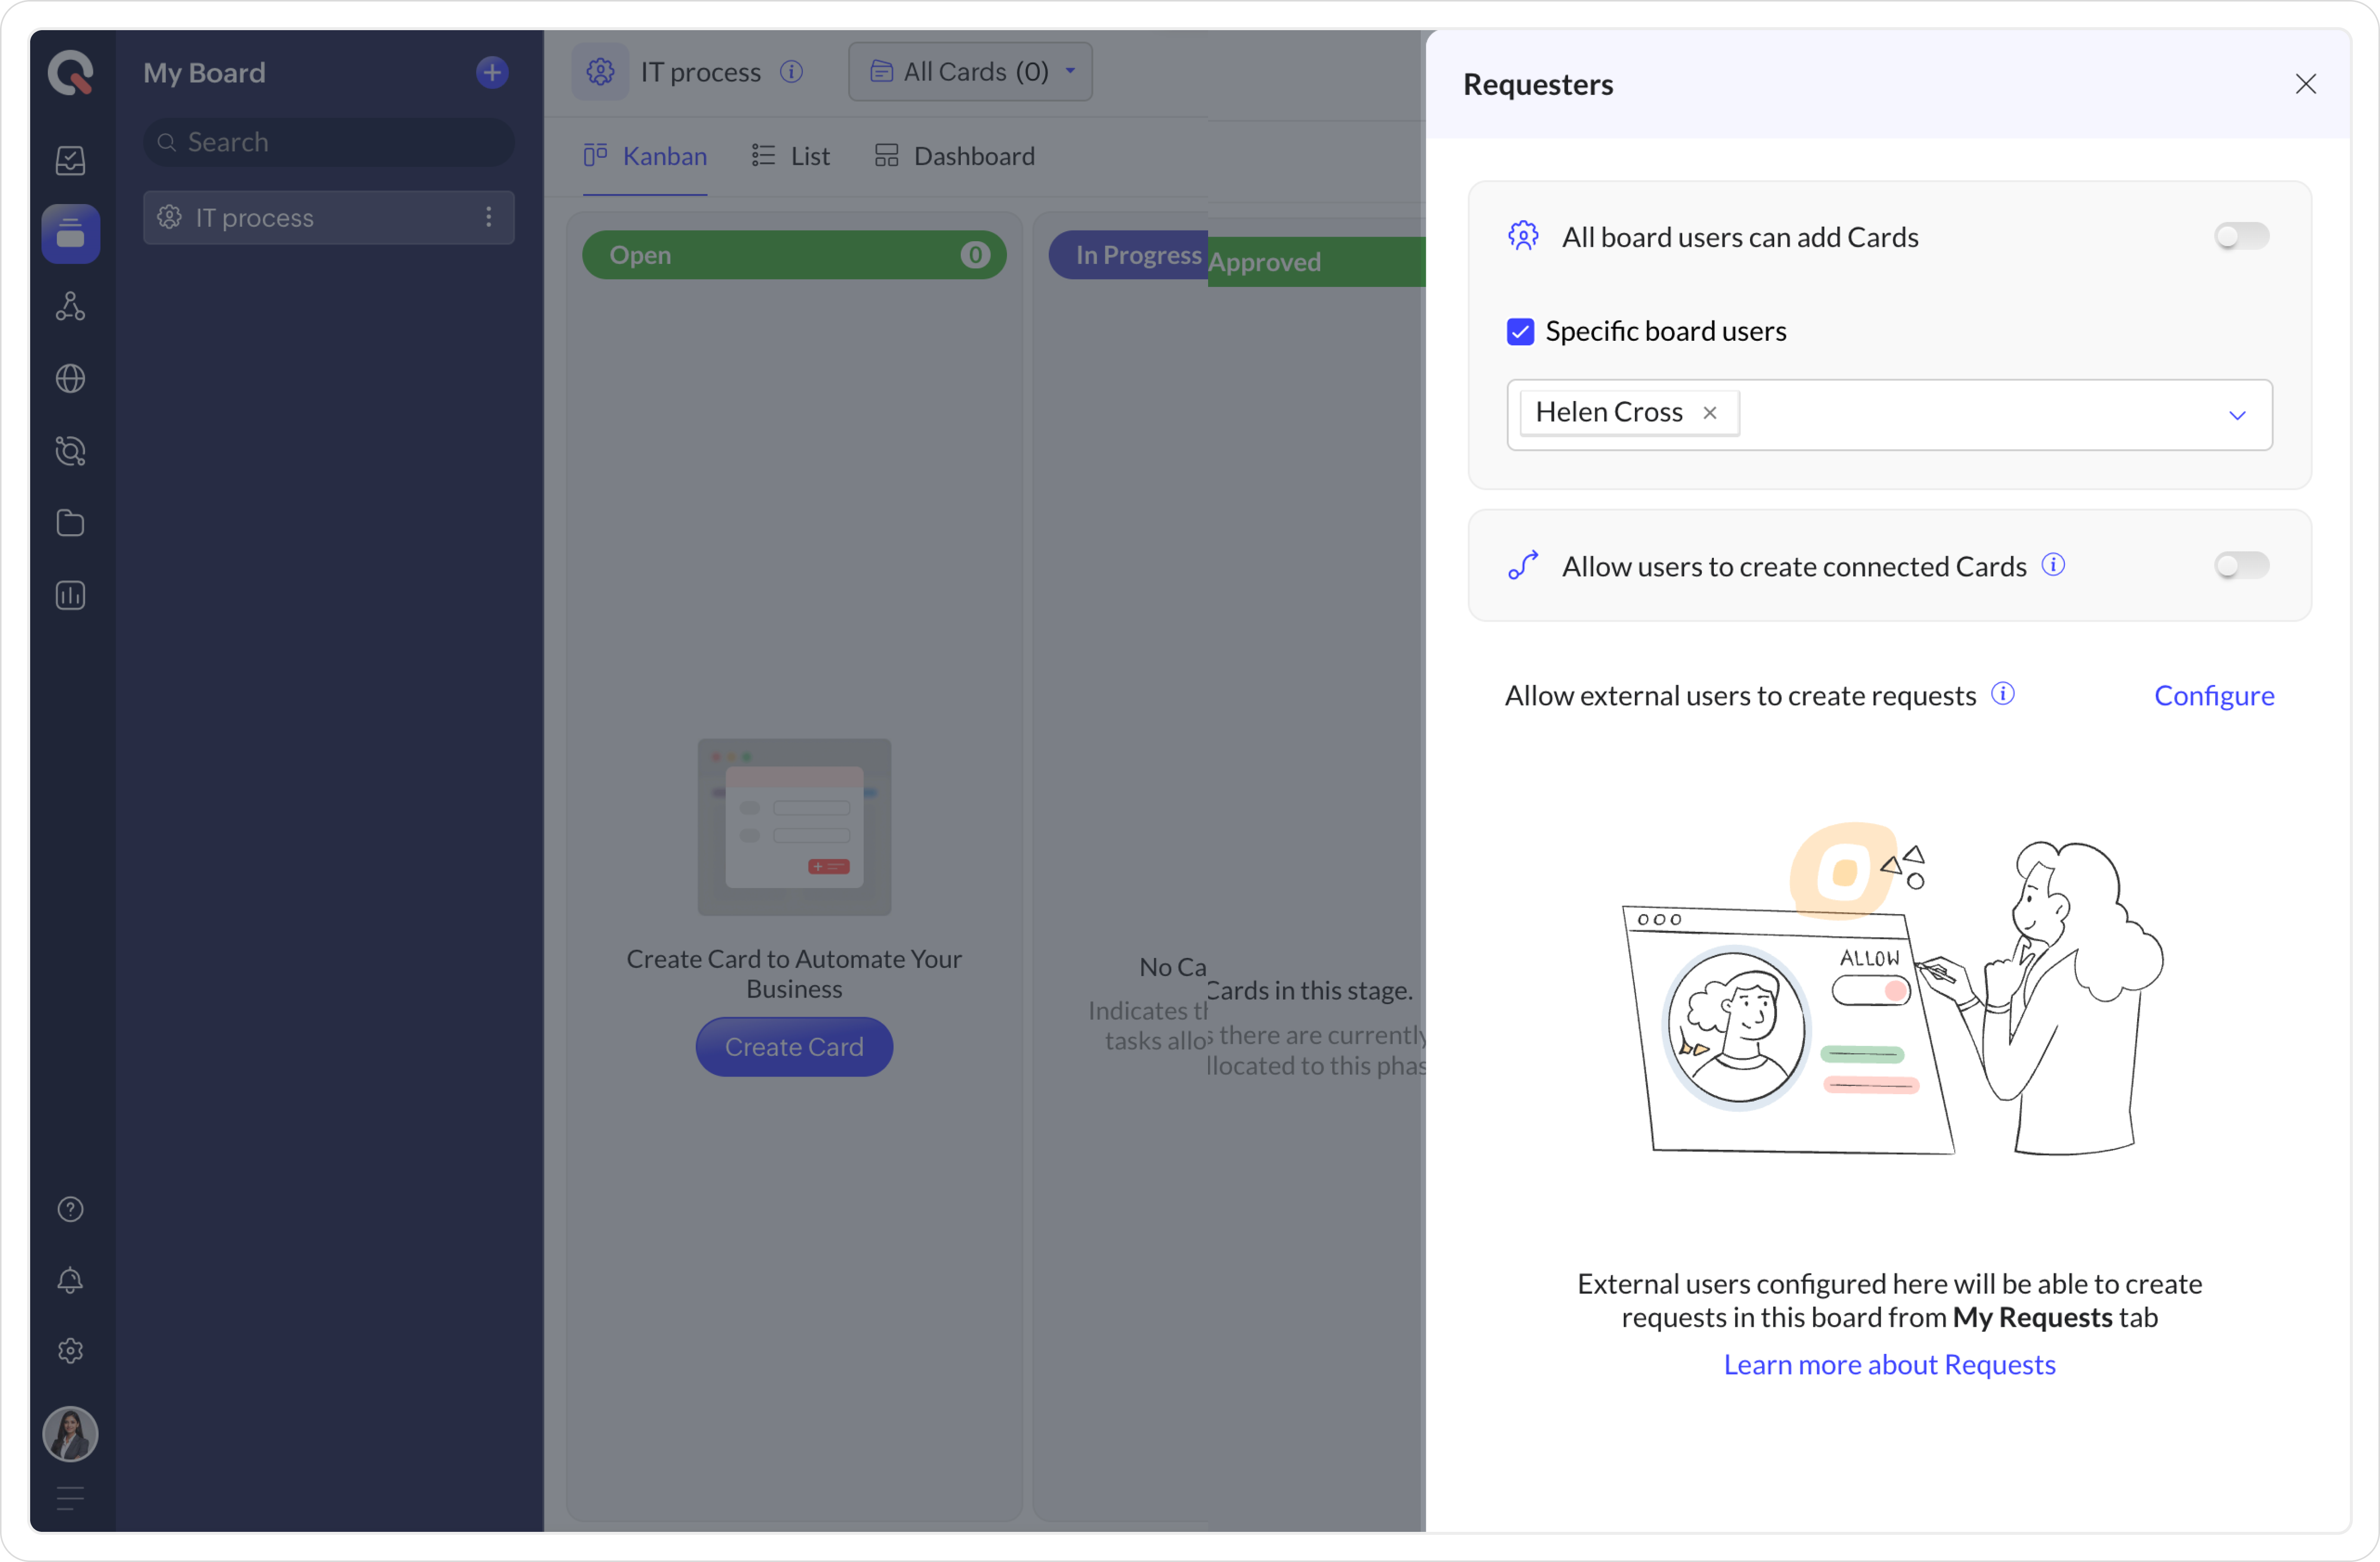
Task: Open Learn more about Requests link
Action: (1889, 1364)
